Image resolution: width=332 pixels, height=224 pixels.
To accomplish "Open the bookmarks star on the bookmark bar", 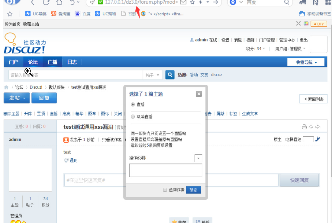I will 10,14.
